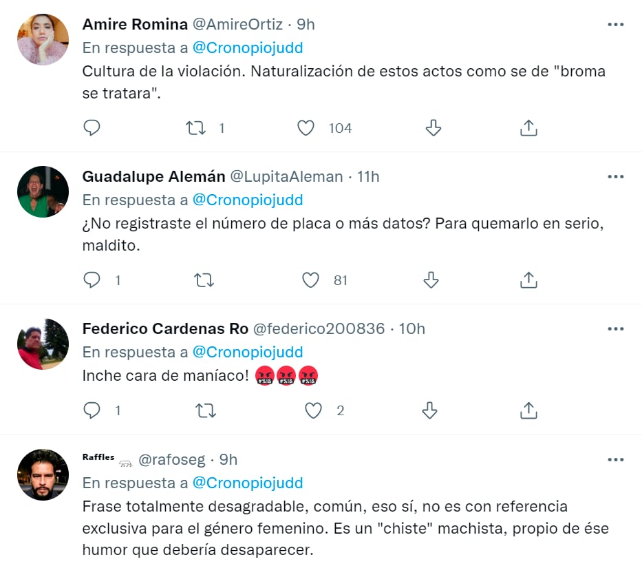Click Raffles' profile avatar
The width and height of the screenshot is (642, 566).
pos(43,474)
